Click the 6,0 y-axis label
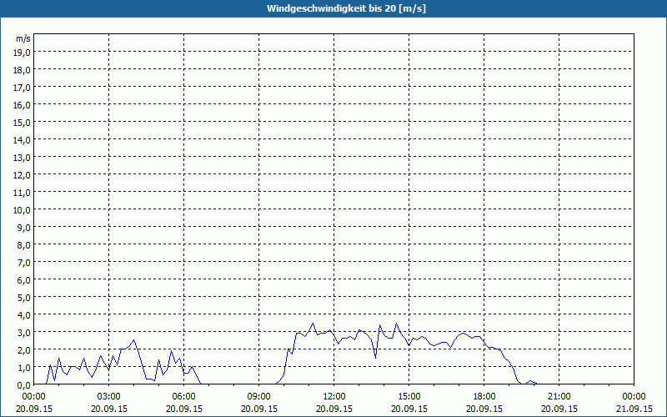 tap(24, 280)
